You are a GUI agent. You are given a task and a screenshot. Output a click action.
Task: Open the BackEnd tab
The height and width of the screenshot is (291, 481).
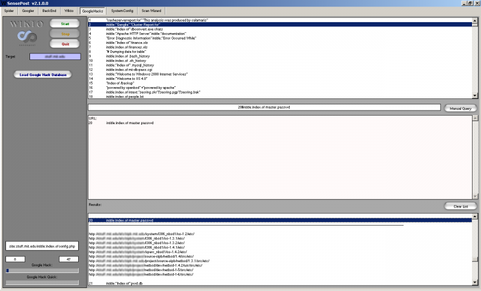pyautogui.click(x=49, y=11)
